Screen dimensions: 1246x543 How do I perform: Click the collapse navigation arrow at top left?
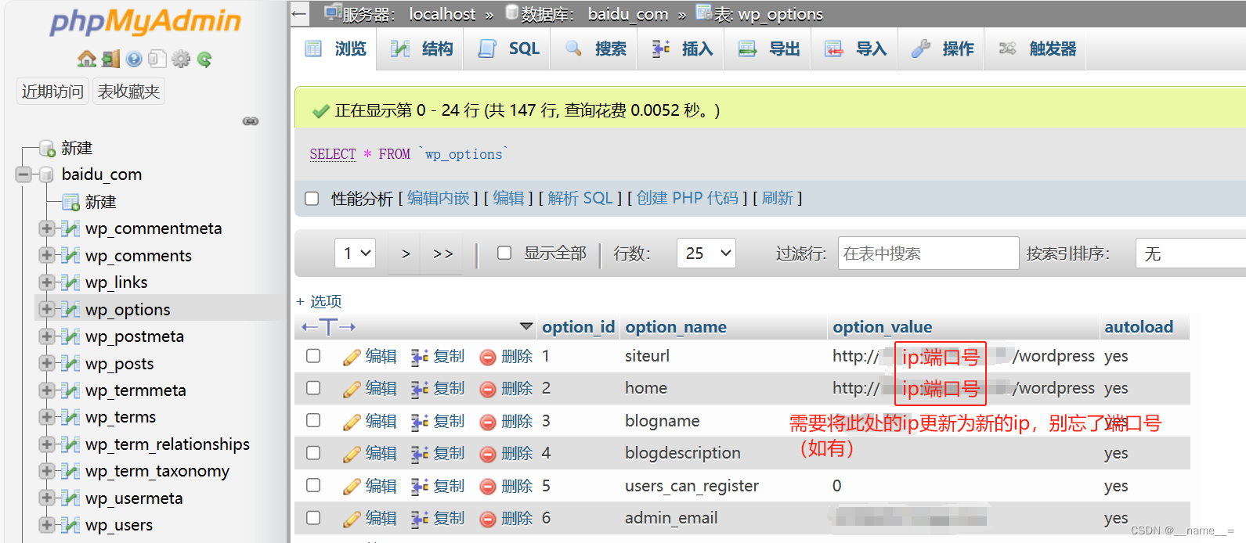298,13
